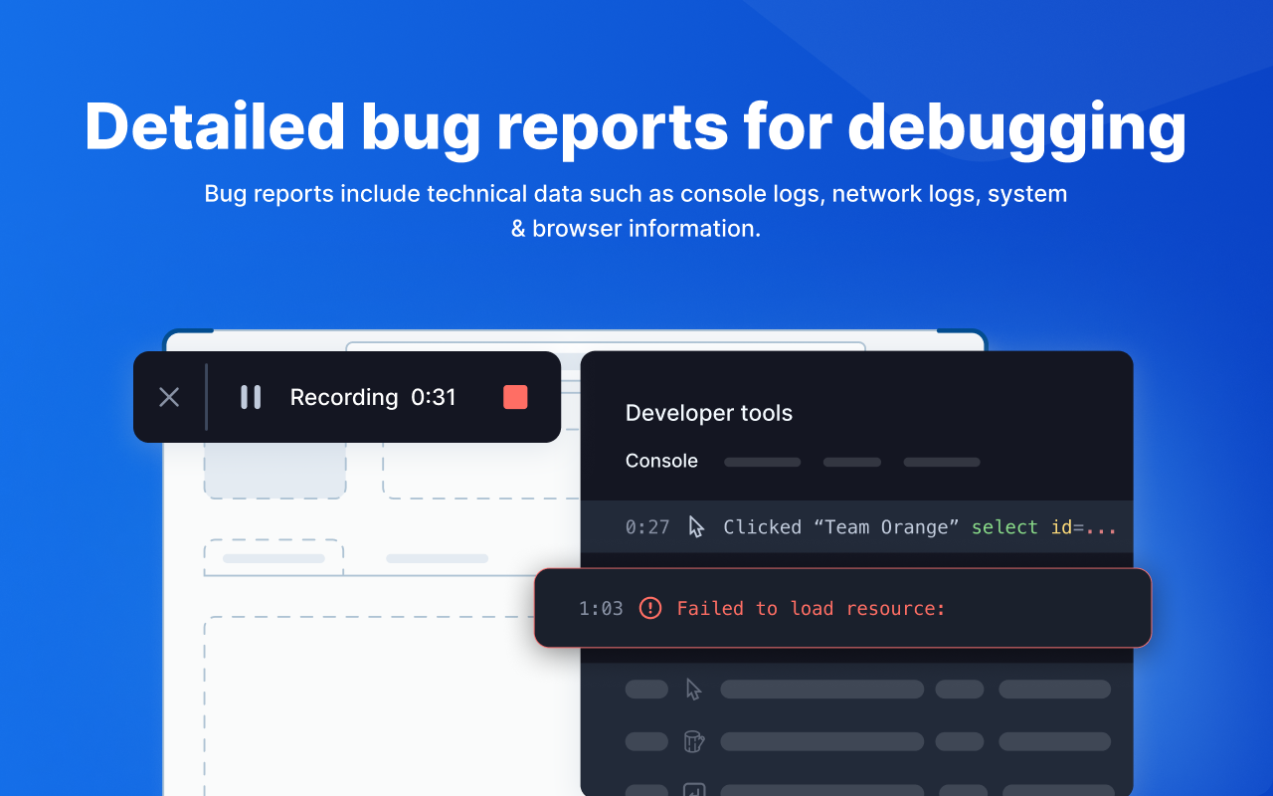Select the pointer icon in the first placeholder log row

pos(693,689)
